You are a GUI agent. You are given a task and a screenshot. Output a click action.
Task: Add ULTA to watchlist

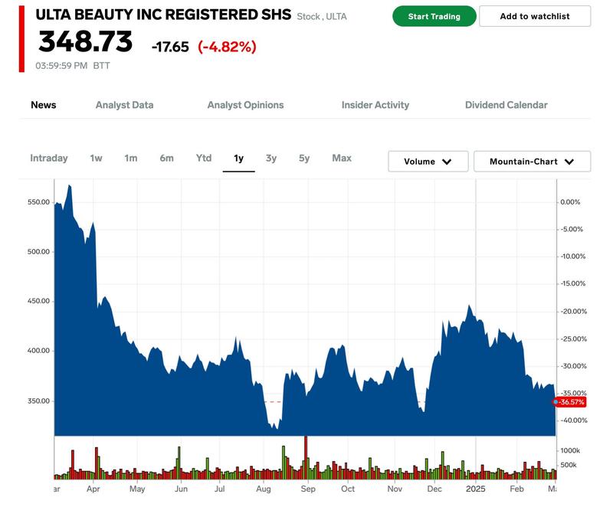(x=534, y=16)
